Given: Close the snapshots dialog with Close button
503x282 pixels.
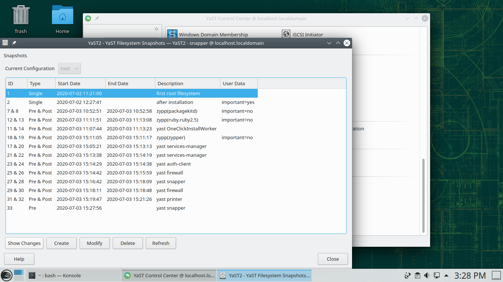Looking at the screenshot, I should (333, 259).
